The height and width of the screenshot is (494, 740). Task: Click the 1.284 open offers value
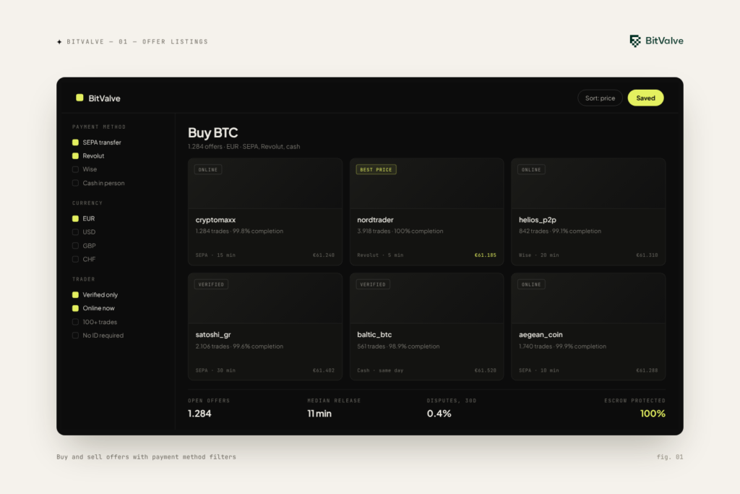coord(199,414)
